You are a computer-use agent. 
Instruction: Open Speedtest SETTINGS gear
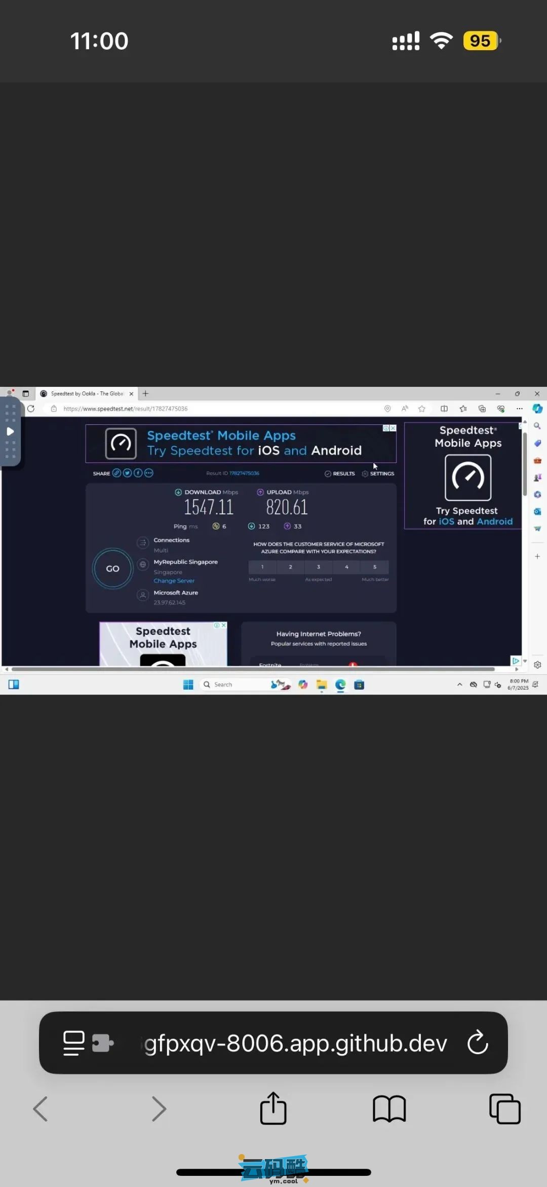coord(378,474)
